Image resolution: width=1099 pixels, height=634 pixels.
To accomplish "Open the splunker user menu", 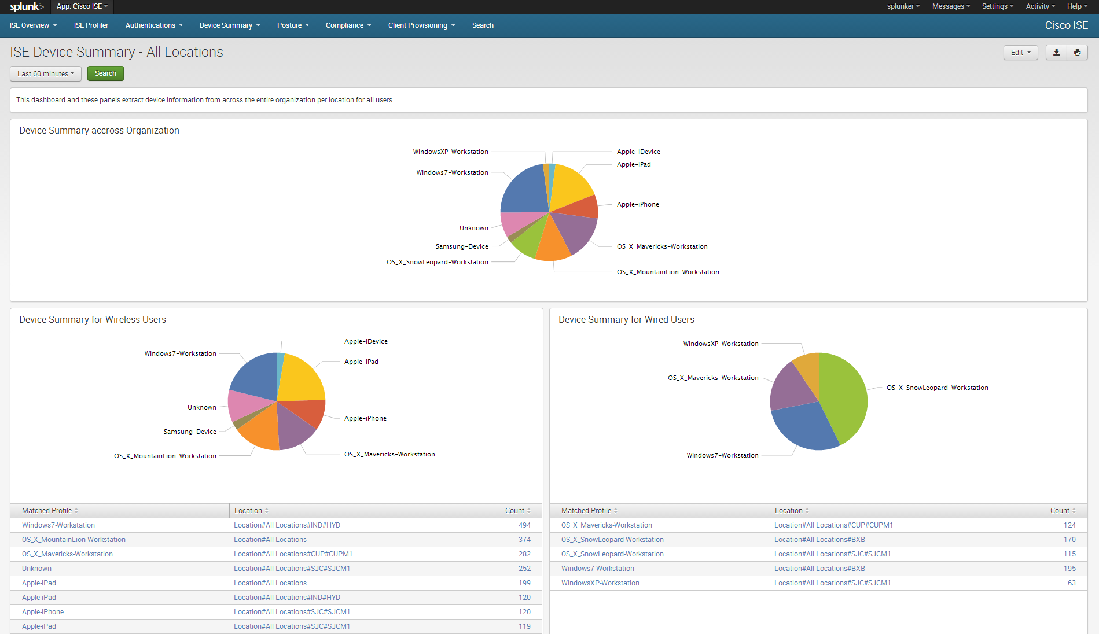I will click(x=903, y=6).
